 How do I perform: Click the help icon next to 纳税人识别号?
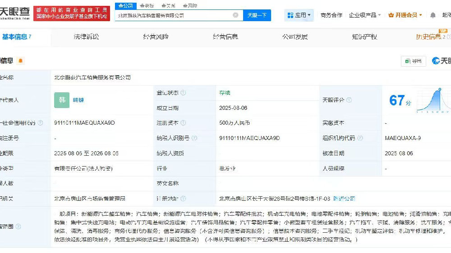pyautogui.click(x=194, y=138)
